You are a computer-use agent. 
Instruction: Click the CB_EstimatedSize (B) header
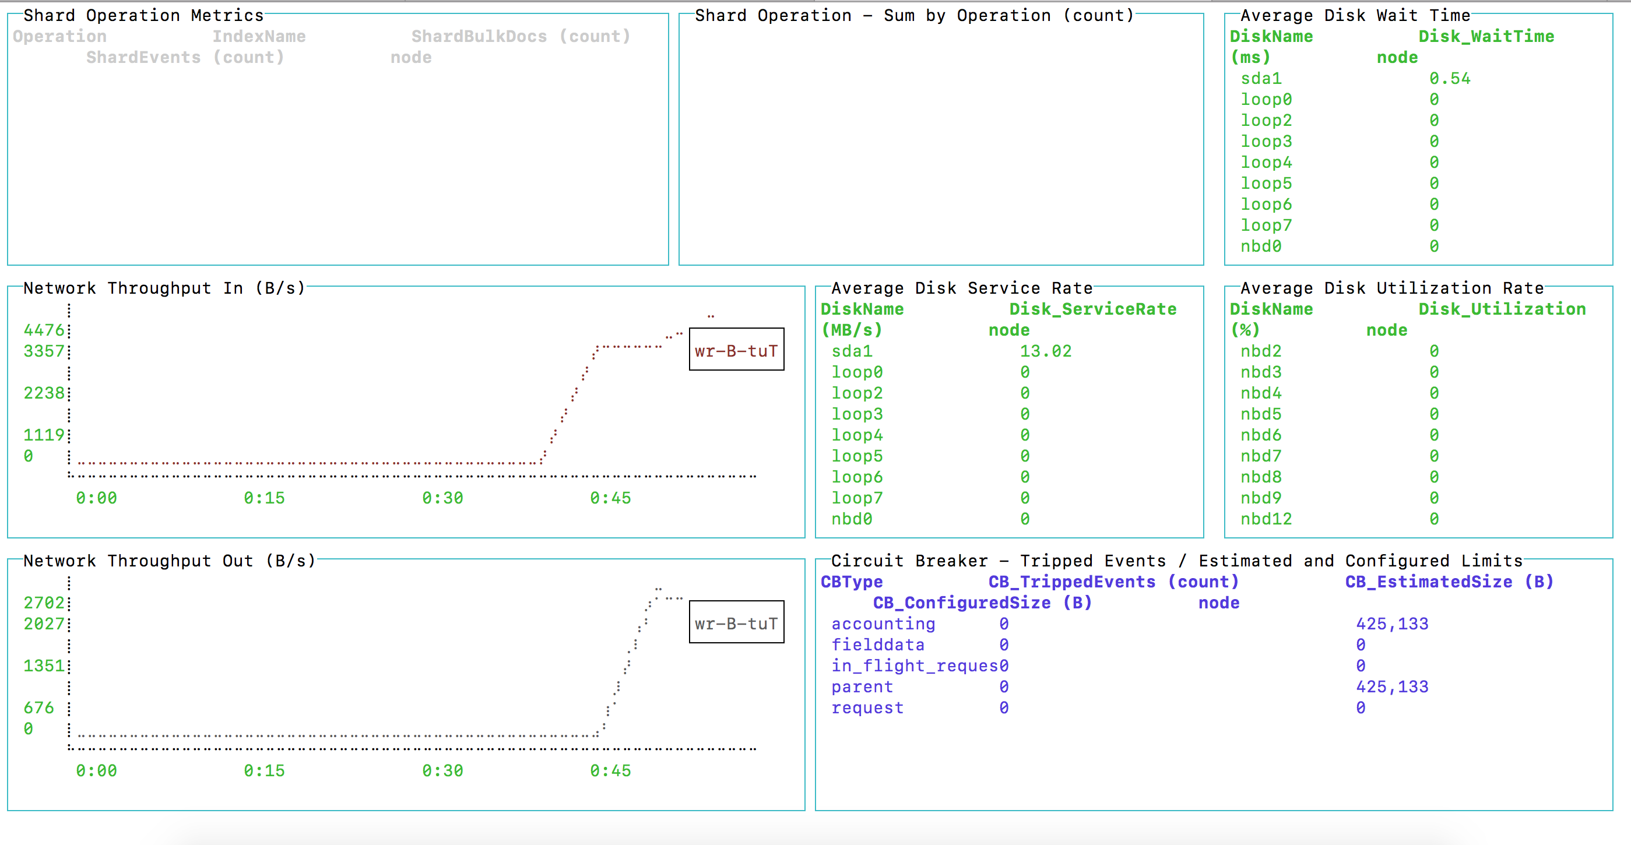pyautogui.click(x=1449, y=582)
